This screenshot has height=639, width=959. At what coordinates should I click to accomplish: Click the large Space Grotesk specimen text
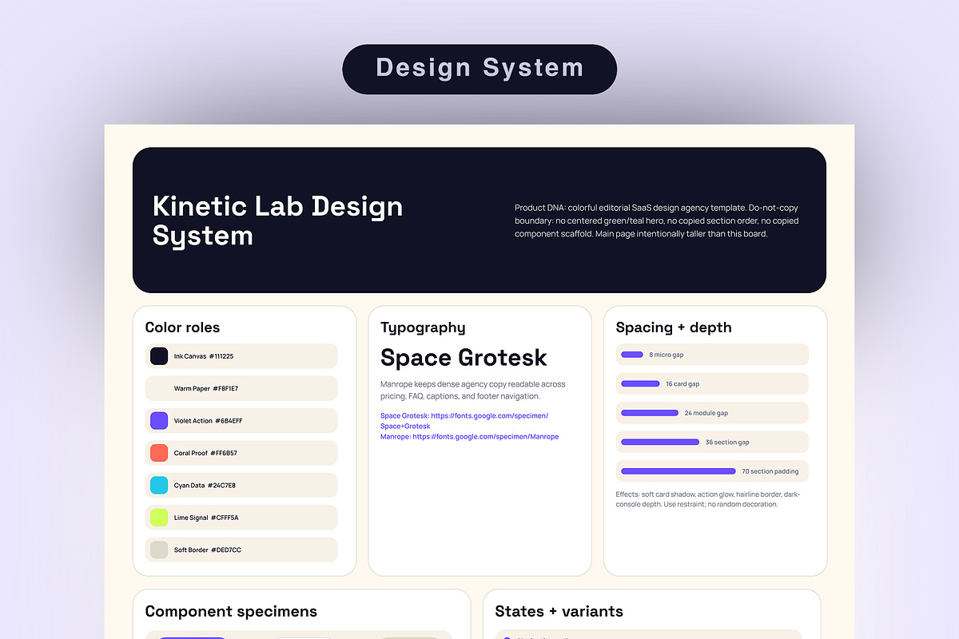(464, 357)
